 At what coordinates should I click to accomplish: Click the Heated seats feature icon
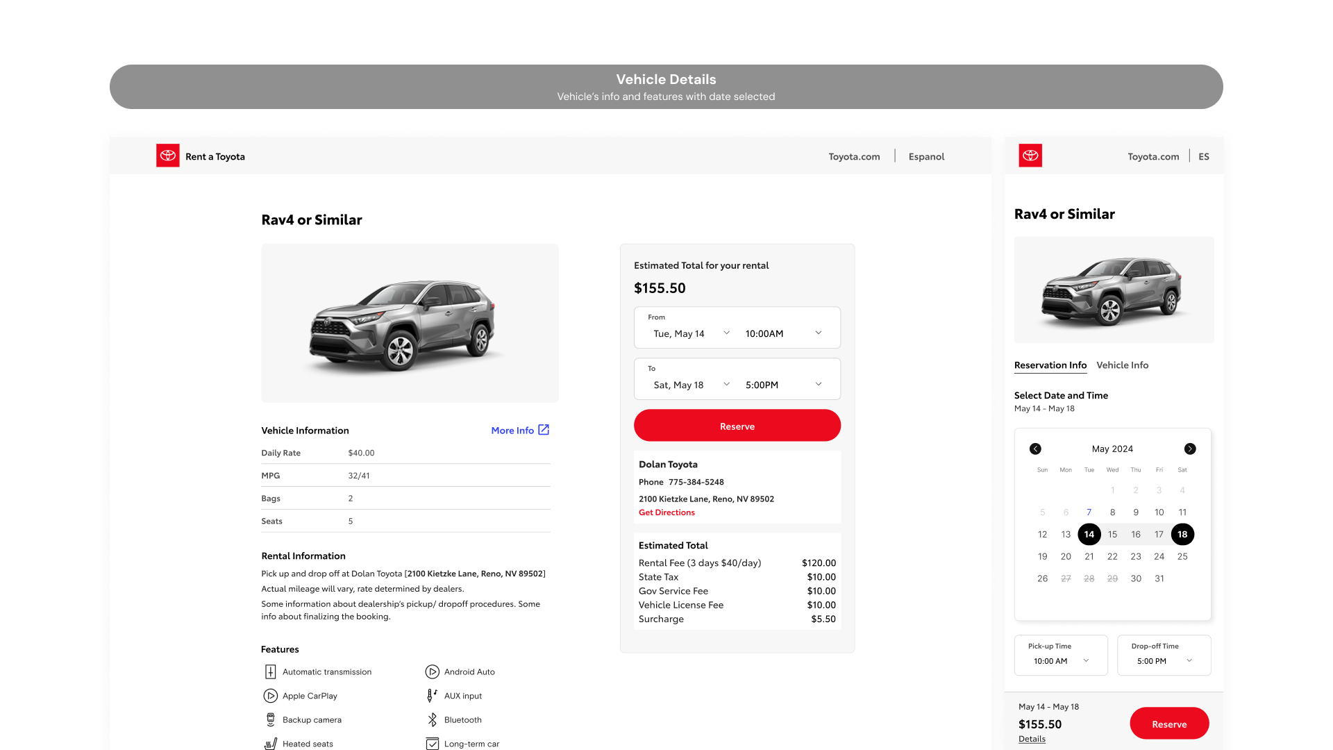(271, 744)
